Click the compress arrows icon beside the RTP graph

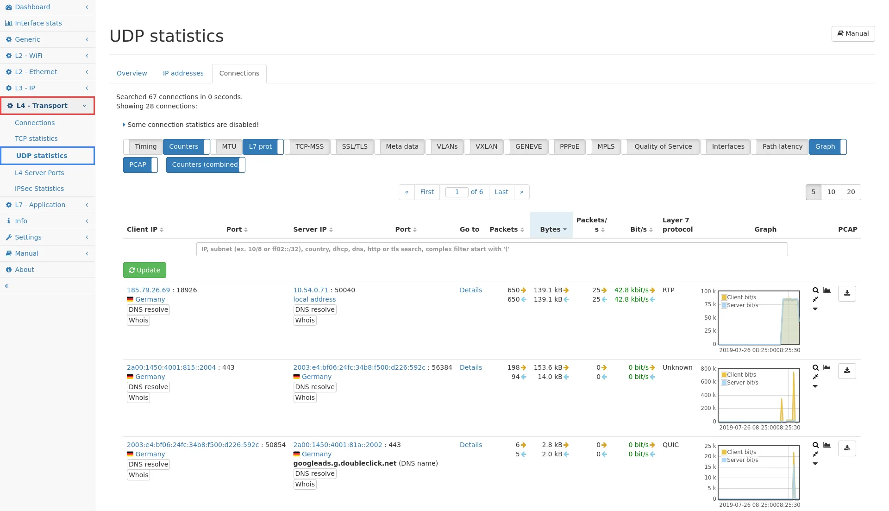click(815, 299)
